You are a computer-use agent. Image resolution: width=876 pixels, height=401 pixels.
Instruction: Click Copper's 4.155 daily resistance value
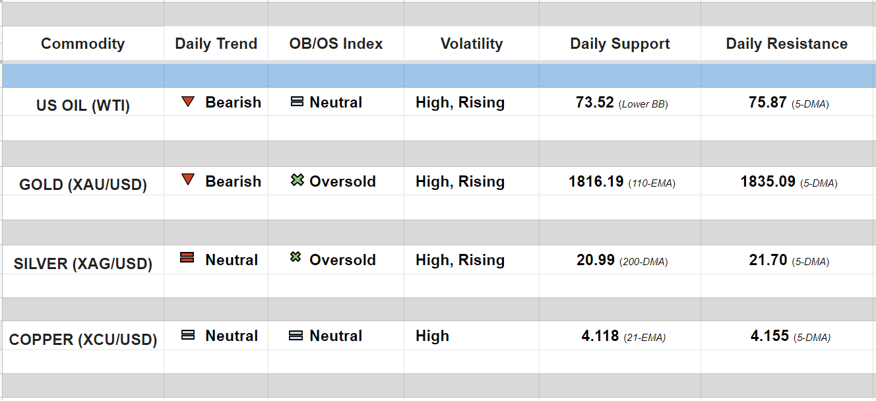pos(769,336)
